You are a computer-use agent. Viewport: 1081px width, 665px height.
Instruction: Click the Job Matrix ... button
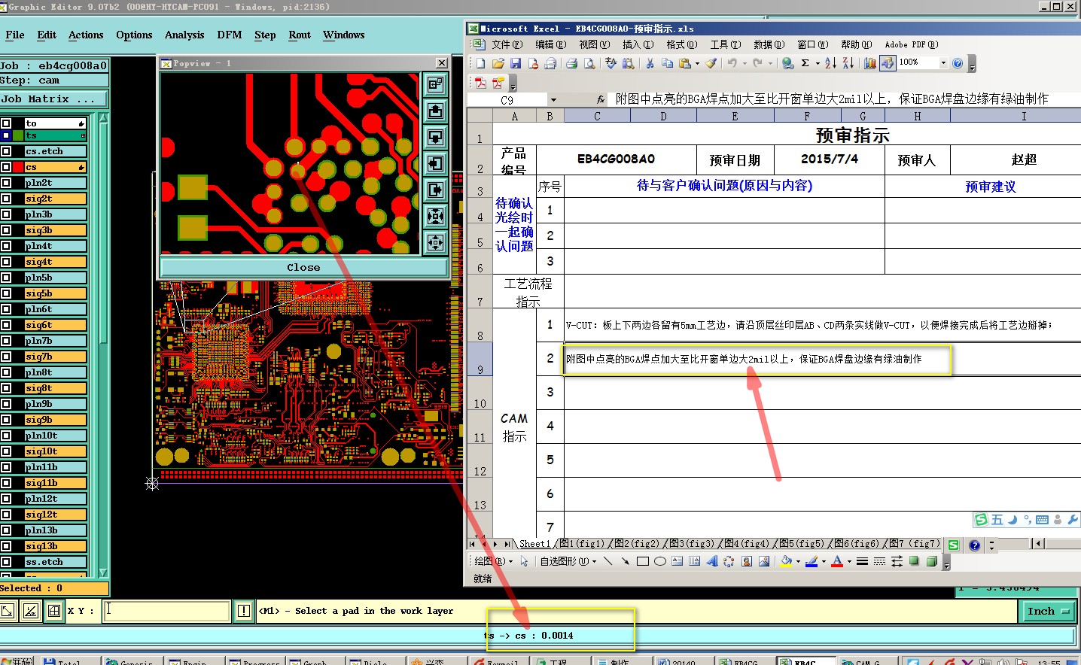pos(53,99)
